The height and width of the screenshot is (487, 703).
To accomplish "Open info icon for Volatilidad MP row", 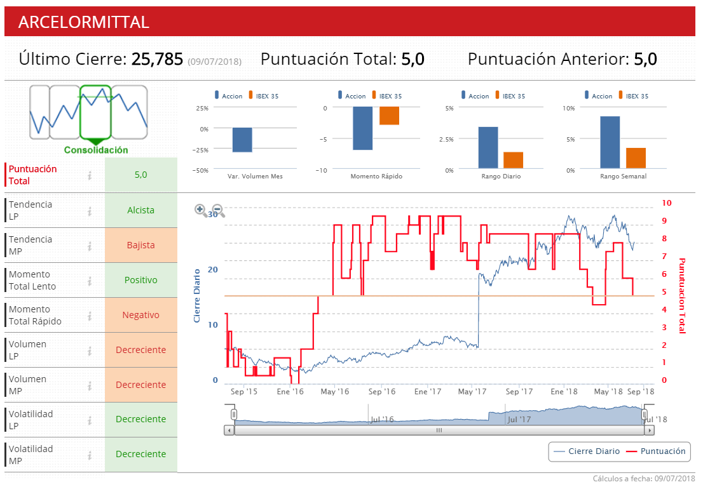I will [x=90, y=455].
